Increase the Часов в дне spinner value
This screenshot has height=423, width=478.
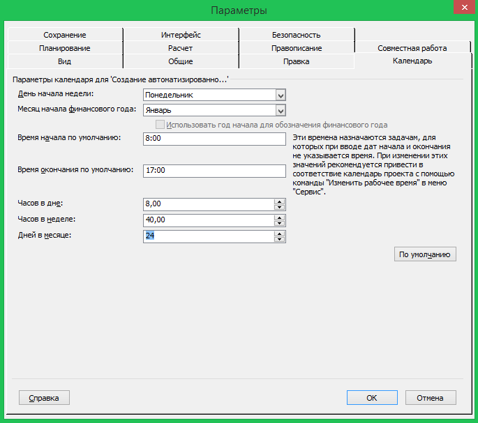point(280,201)
